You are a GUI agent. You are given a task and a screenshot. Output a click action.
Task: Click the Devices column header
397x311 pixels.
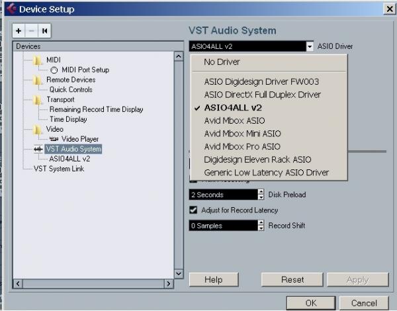(x=98, y=46)
